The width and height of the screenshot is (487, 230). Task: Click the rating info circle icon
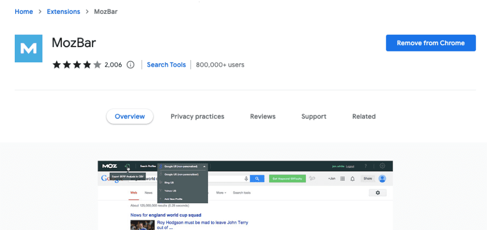point(131,65)
